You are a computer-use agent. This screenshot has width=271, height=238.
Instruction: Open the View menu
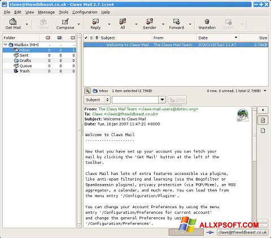pos(30,12)
